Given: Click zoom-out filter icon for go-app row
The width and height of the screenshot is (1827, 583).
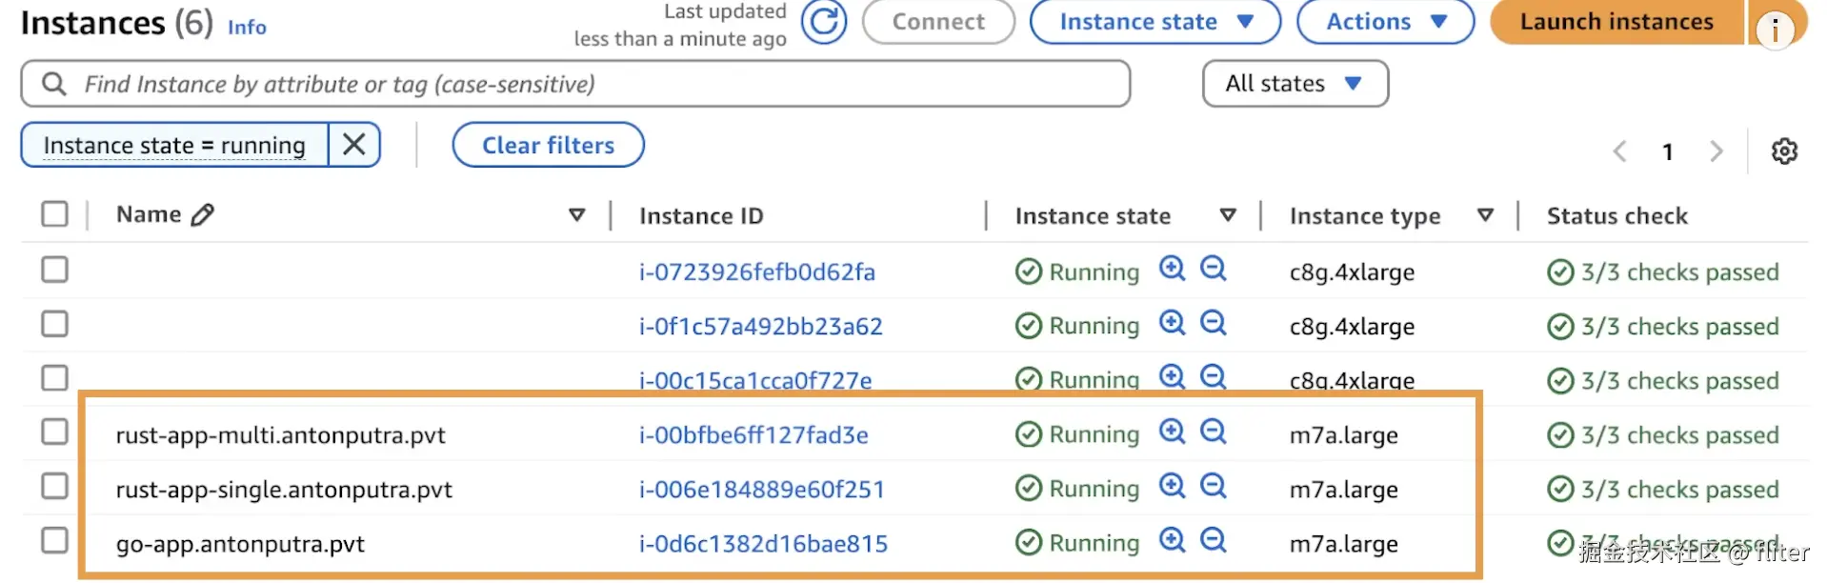Looking at the screenshot, I should pos(1213,541).
